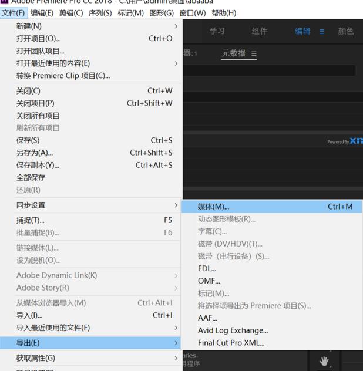Open the 标记(M) menu in menu bar
This screenshot has height=371, width=363.
pyautogui.click(x=131, y=13)
